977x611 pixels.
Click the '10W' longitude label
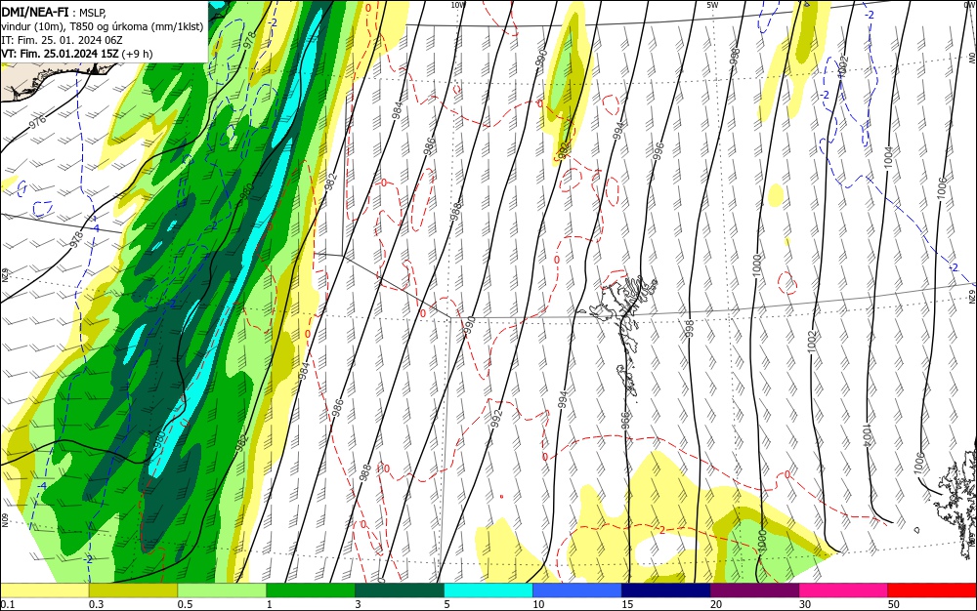click(458, 5)
